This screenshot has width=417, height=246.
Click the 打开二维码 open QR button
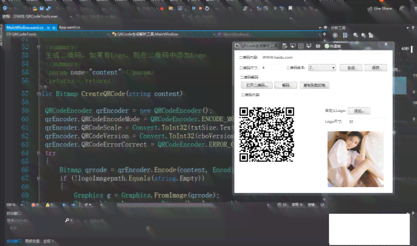(x=256, y=85)
